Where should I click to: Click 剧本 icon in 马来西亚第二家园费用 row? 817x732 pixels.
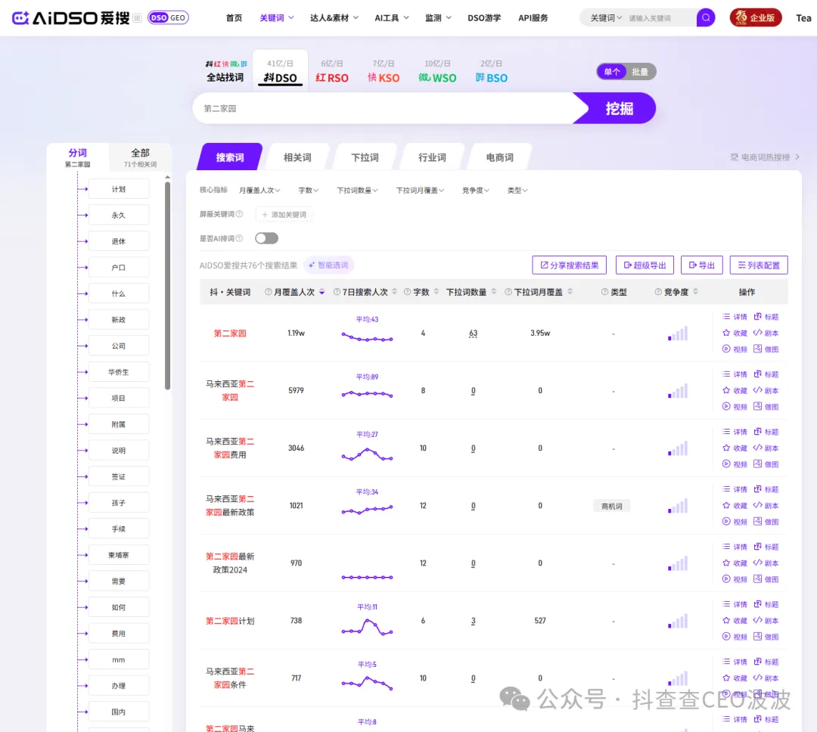click(757, 448)
